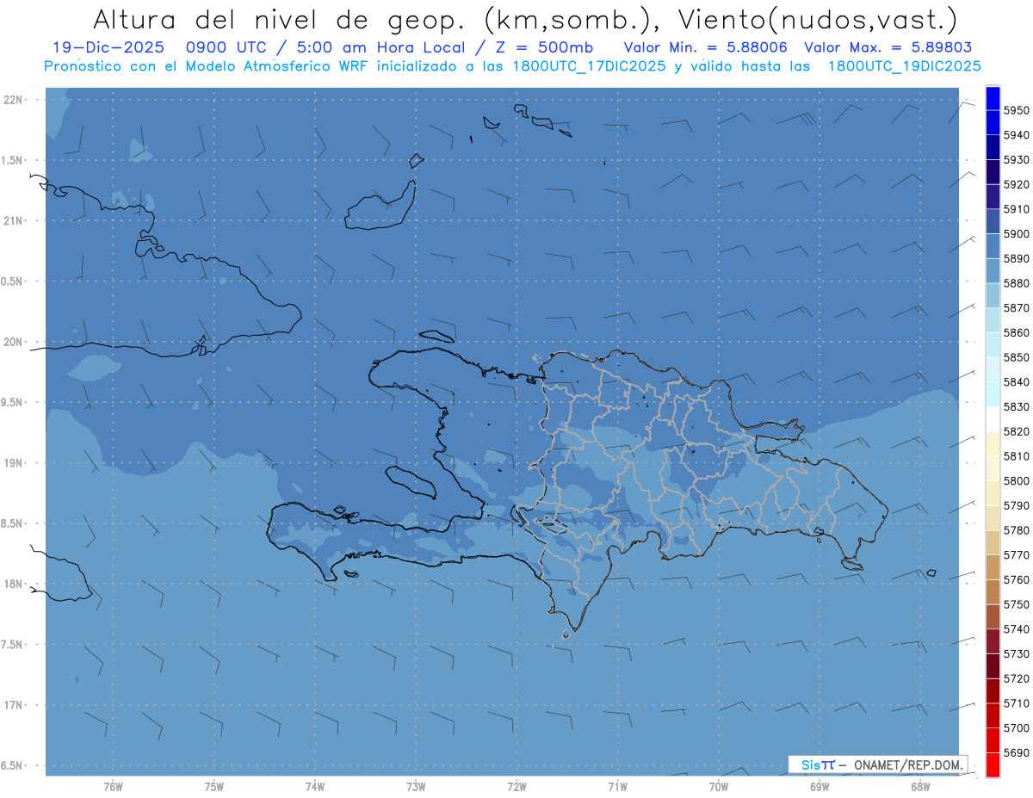Click the '74W' longitude label
The image size is (1033, 798).
[x=315, y=786]
